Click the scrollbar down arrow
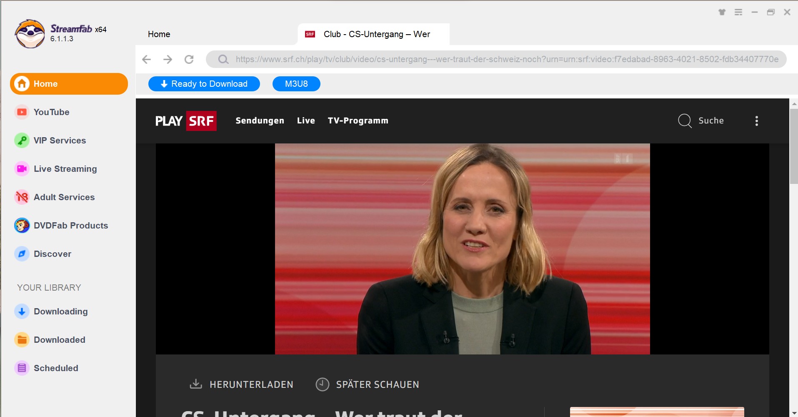 [x=794, y=413]
